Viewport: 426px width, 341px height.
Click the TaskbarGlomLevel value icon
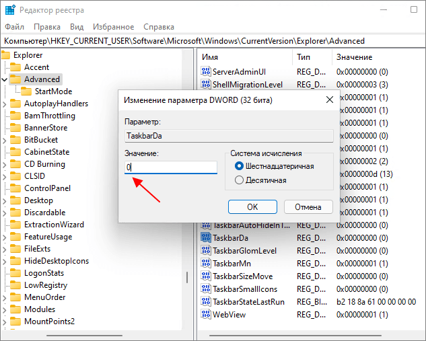click(x=206, y=250)
